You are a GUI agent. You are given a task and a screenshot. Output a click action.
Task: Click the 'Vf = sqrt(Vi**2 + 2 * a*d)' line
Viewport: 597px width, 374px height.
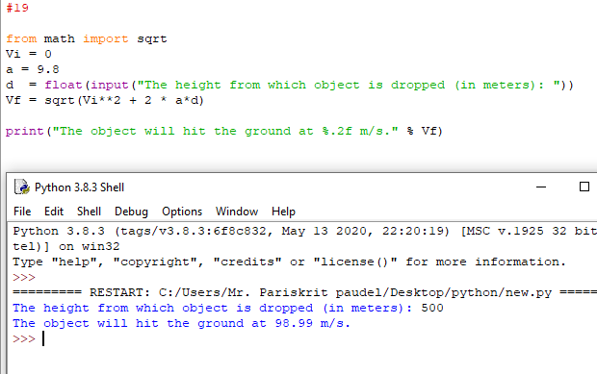[x=105, y=100]
